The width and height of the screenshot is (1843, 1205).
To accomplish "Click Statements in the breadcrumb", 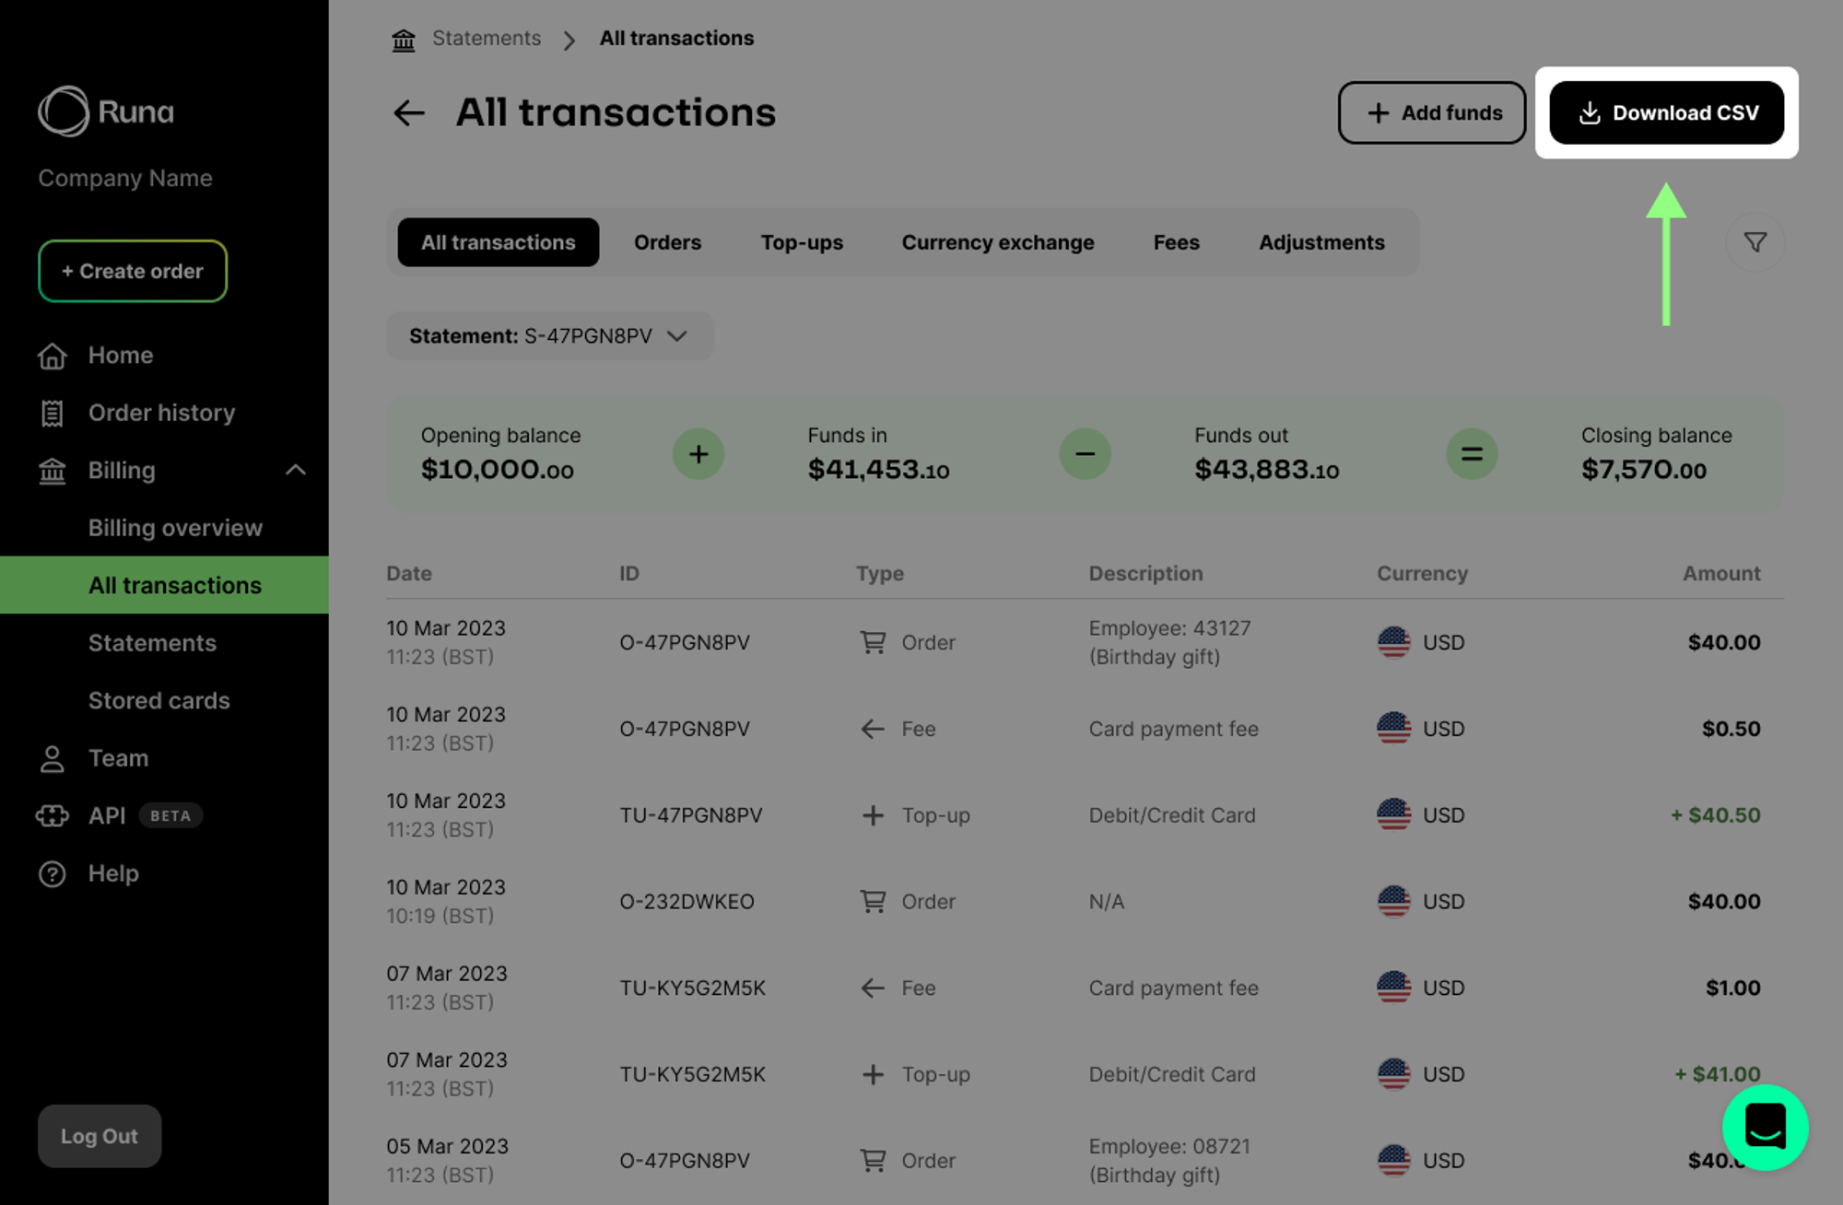I will tap(487, 39).
